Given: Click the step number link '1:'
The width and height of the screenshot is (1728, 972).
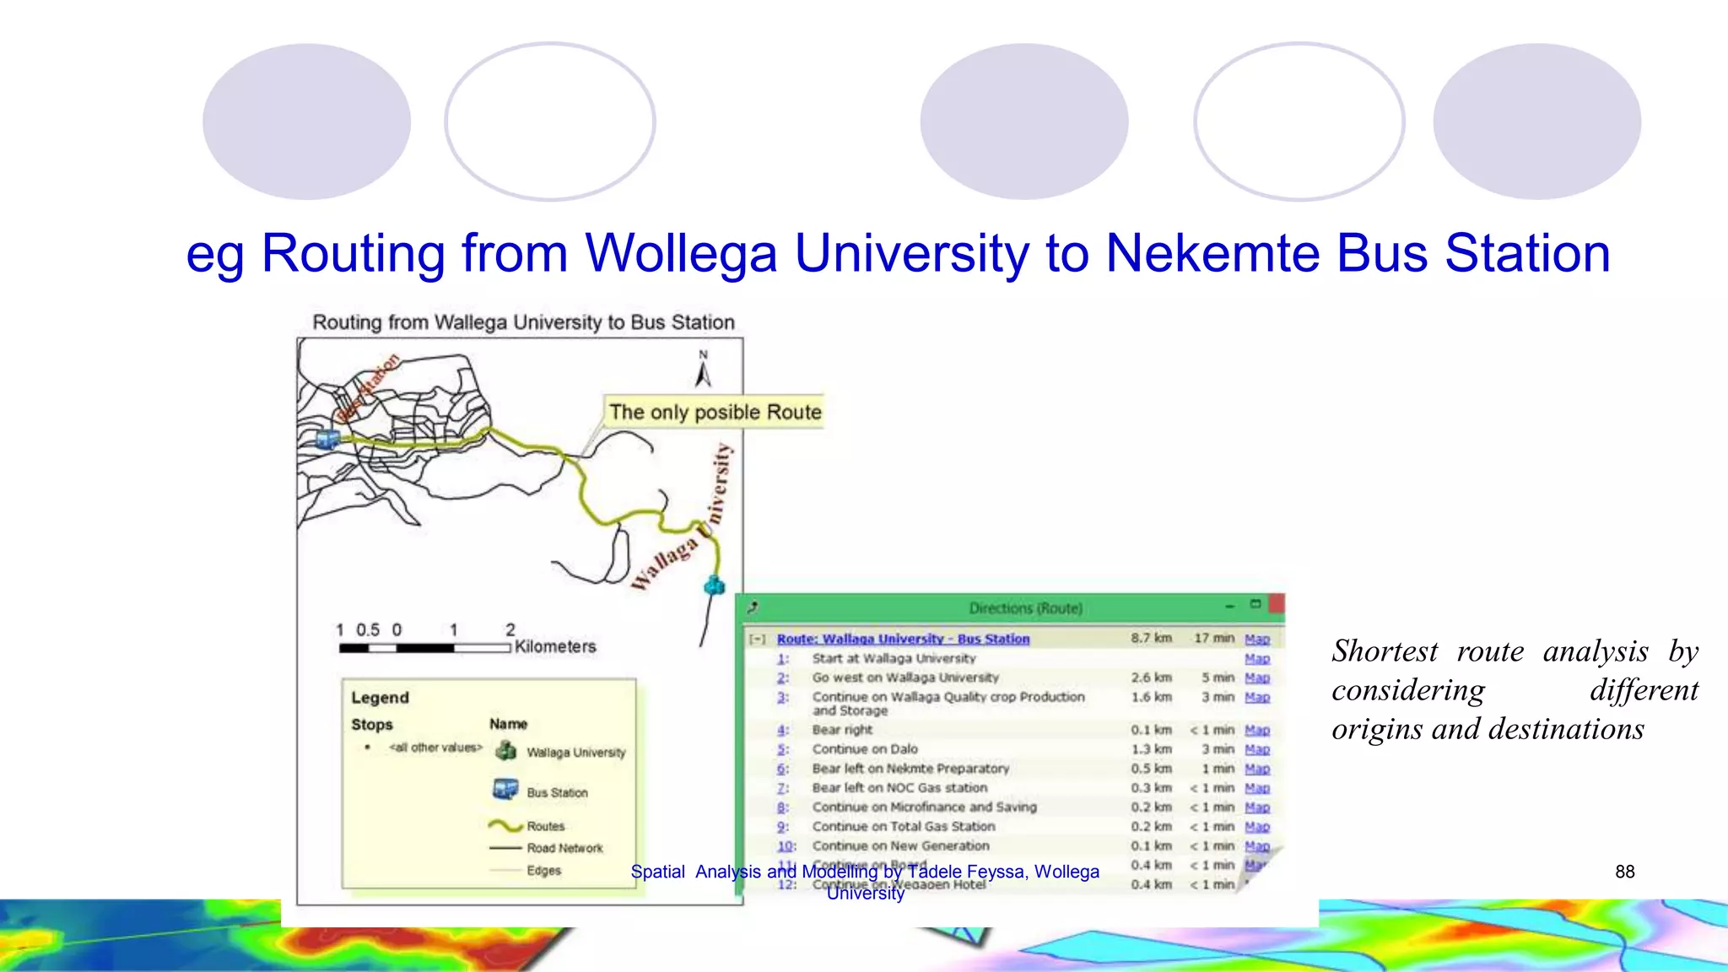Looking at the screenshot, I should [x=783, y=659].
